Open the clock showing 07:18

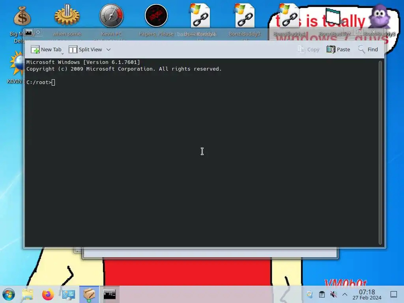click(367, 294)
